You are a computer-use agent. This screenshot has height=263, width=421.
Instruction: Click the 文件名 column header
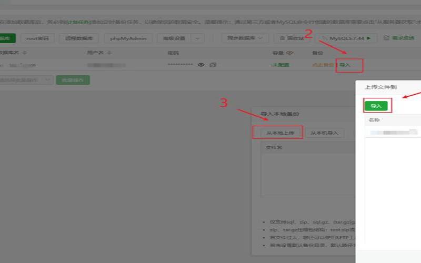coord(274,148)
